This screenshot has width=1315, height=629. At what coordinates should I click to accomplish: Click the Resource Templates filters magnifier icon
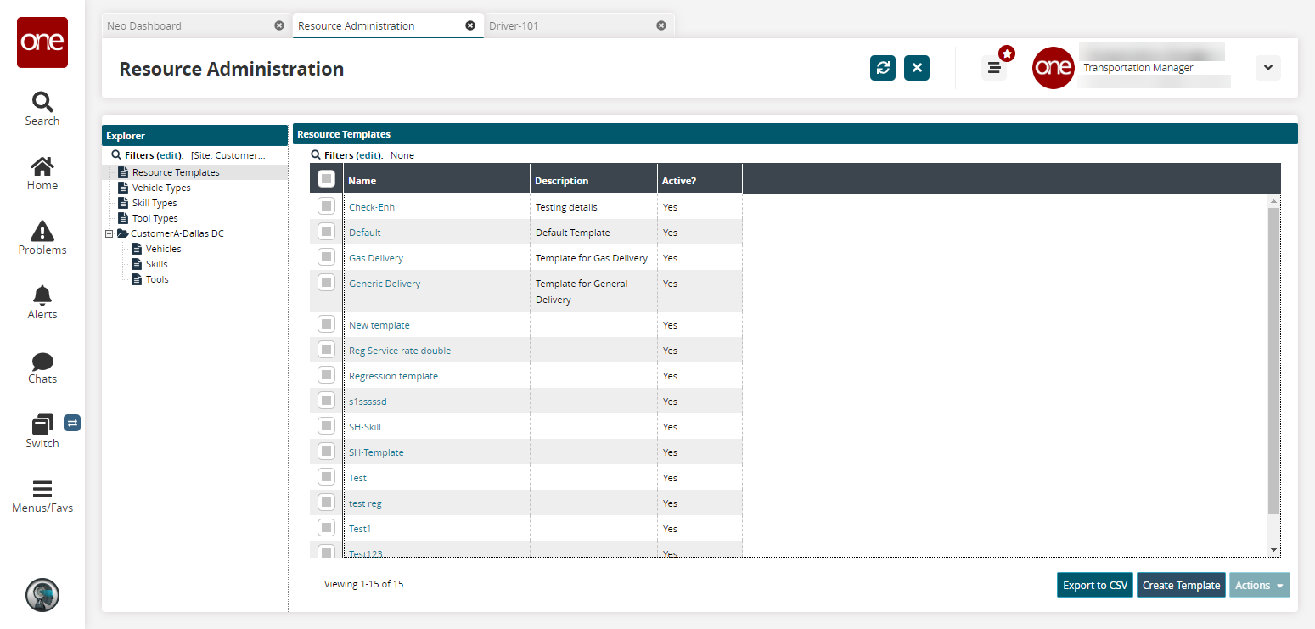(316, 155)
